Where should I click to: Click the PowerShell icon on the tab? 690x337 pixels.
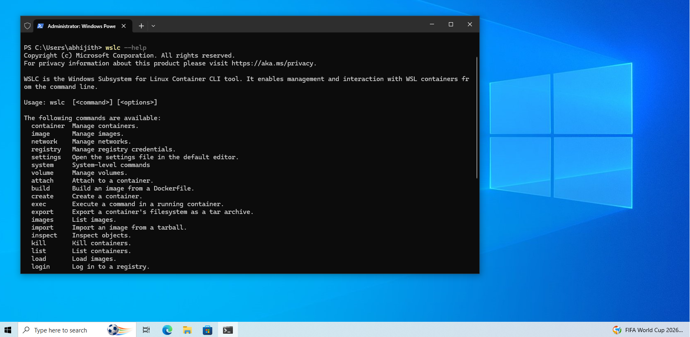[40, 26]
